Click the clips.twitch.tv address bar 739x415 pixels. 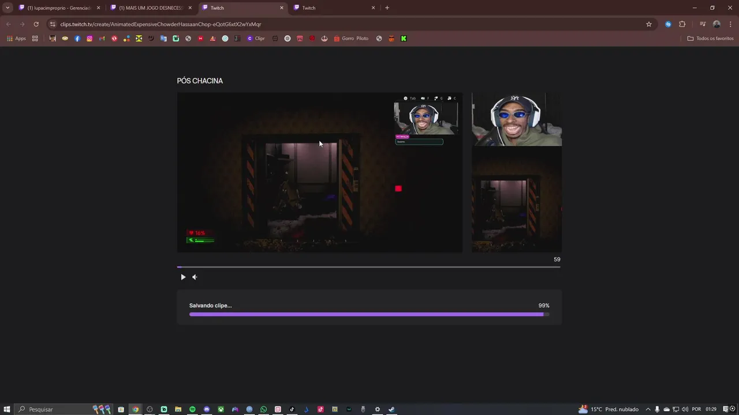[x=346, y=24]
